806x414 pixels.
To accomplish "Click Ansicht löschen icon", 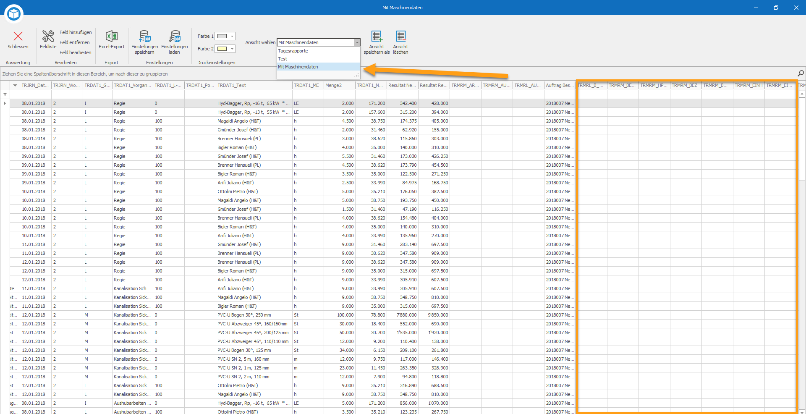I will [x=401, y=36].
